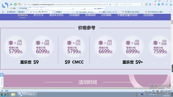Go back with the blue arrow button

[x=11, y=5]
